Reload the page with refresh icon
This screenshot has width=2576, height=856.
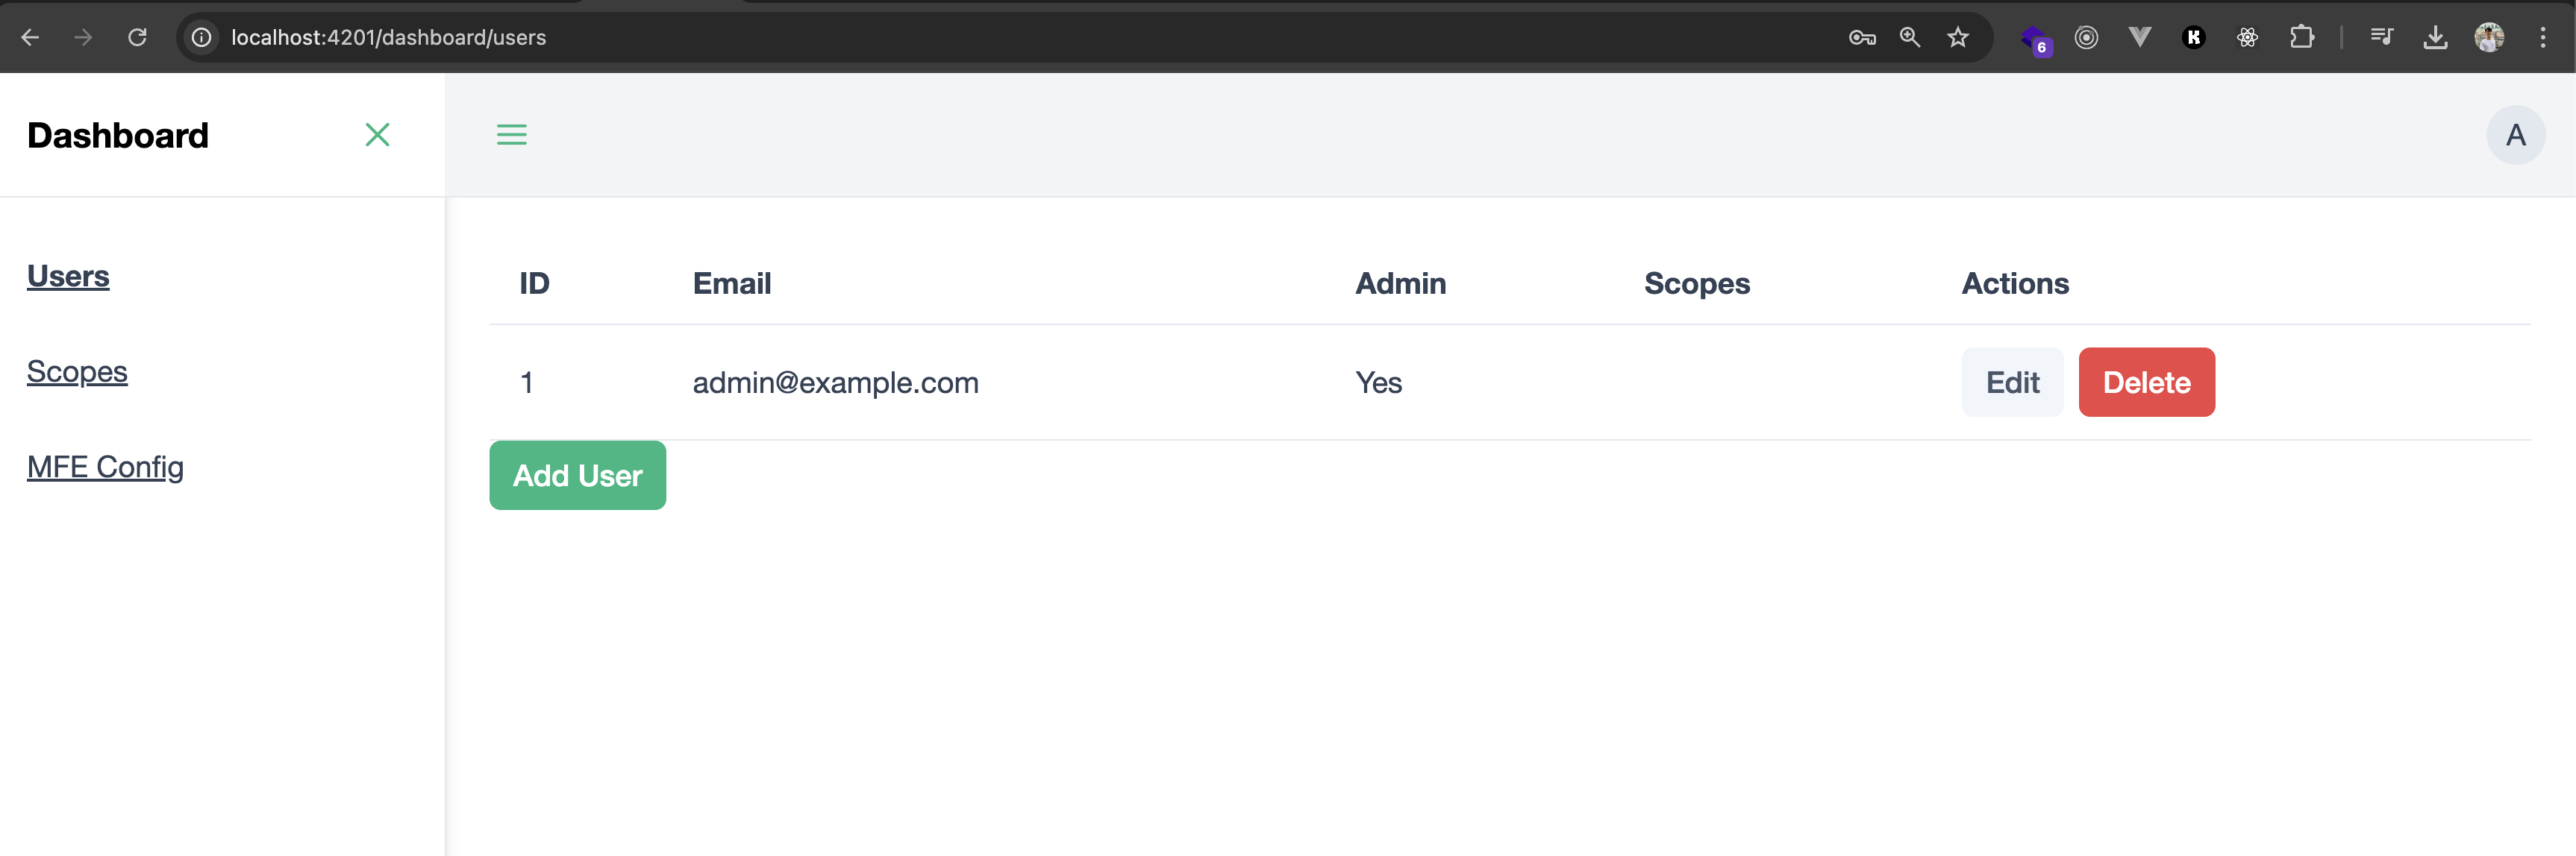[137, 37]
